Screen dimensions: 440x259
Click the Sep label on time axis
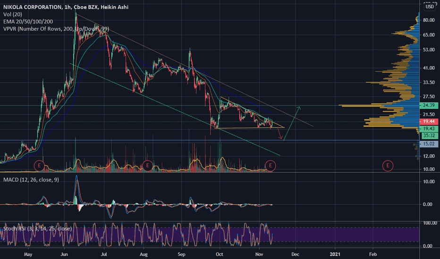tap(182, 254)
